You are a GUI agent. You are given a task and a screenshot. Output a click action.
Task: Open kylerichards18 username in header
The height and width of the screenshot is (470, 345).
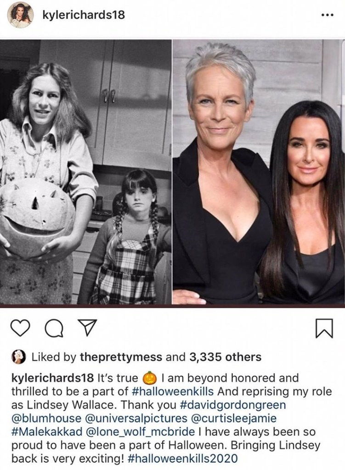tap(84, 15)
